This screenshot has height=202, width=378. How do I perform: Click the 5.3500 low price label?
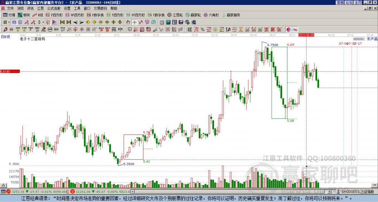(x=129, y=164)
